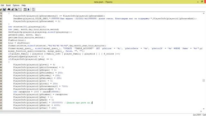The image size is (206, 116).
Task: Click the format(strstre,sizeof(strstre)...) line
Action: pos(57,46)
